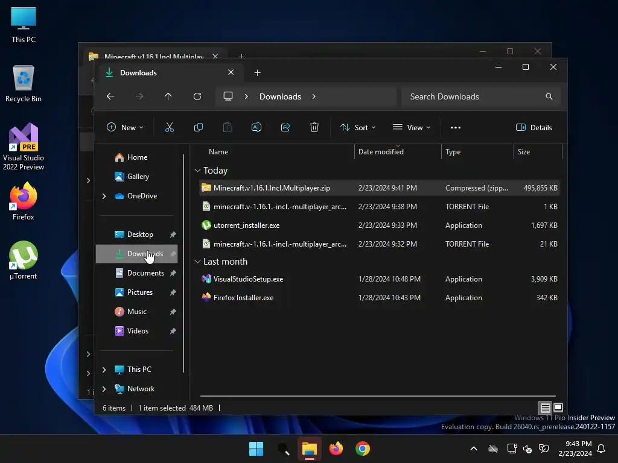Close the Downloads tab

(231, 72)
